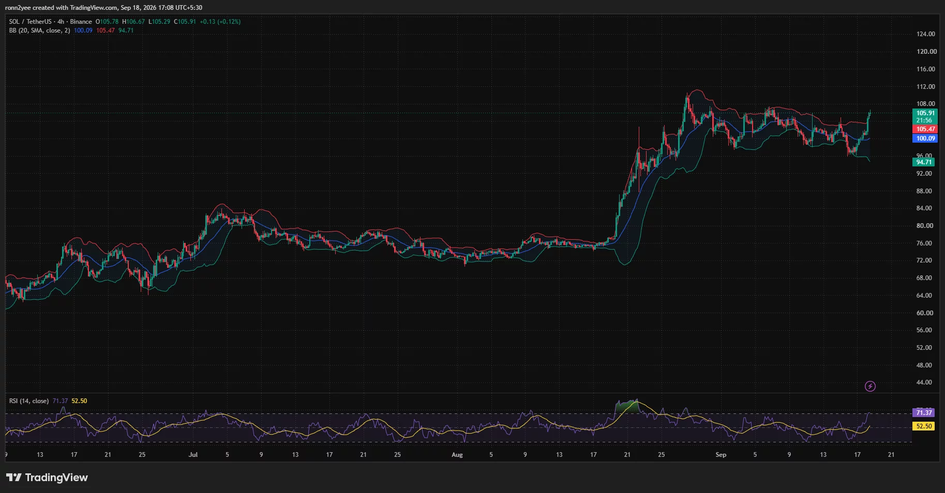Select the RSI (14, close) indicator legend
The width and height of the screenshot is (945, 493).
[29, 401]
